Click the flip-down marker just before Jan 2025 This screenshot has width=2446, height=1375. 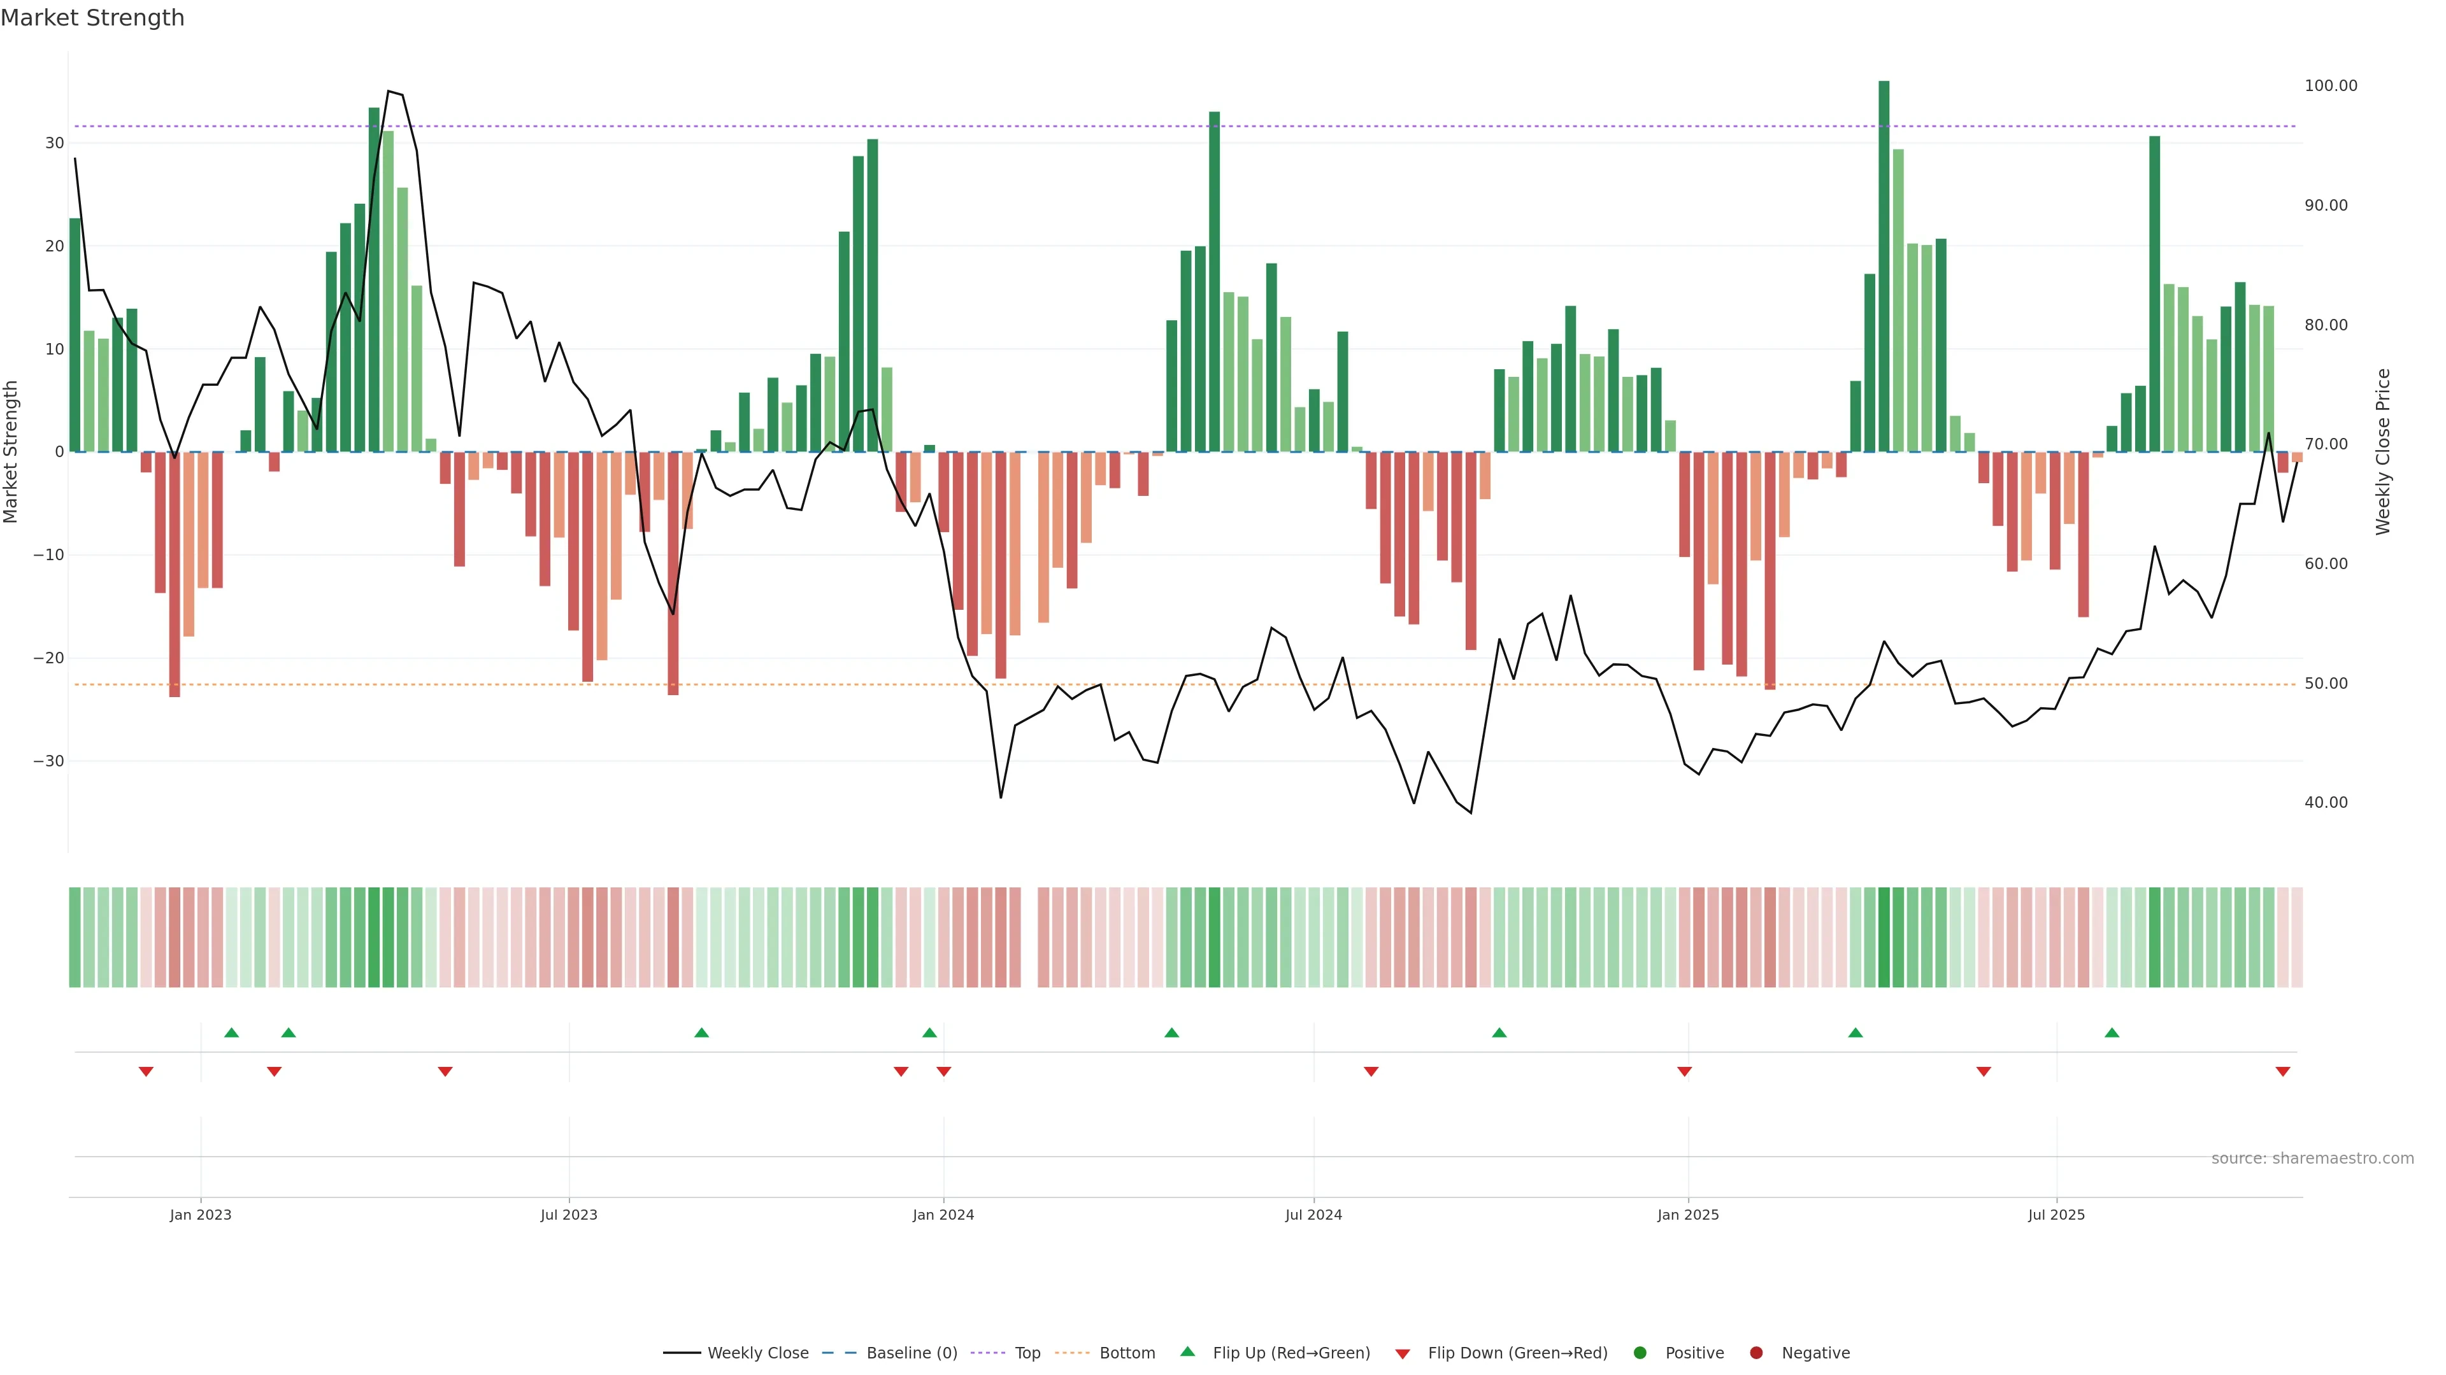1684,1071
